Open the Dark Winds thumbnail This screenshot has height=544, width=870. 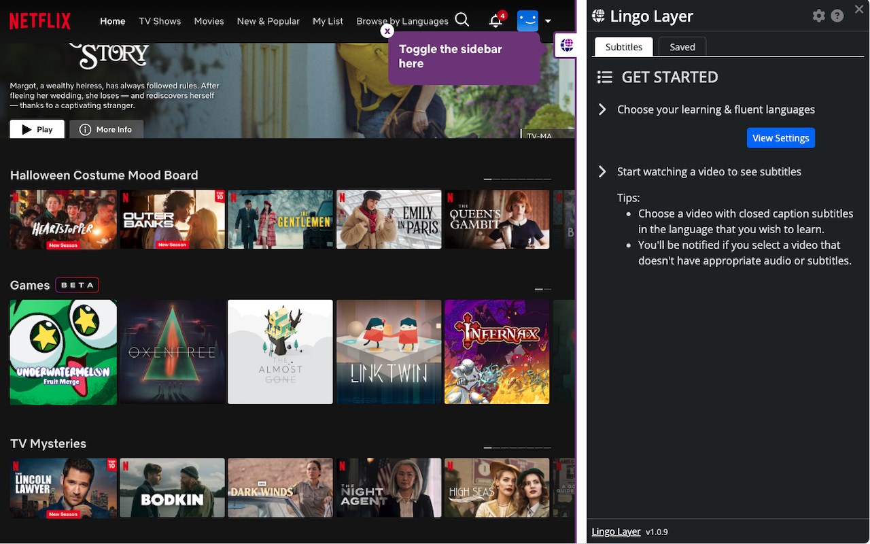click(x=280, y=488)
